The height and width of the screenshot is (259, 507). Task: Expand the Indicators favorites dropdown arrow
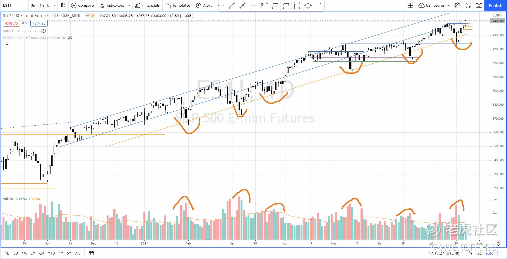129,5
